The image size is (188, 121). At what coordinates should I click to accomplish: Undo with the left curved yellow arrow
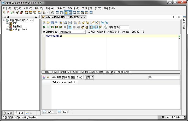[84, 23]
